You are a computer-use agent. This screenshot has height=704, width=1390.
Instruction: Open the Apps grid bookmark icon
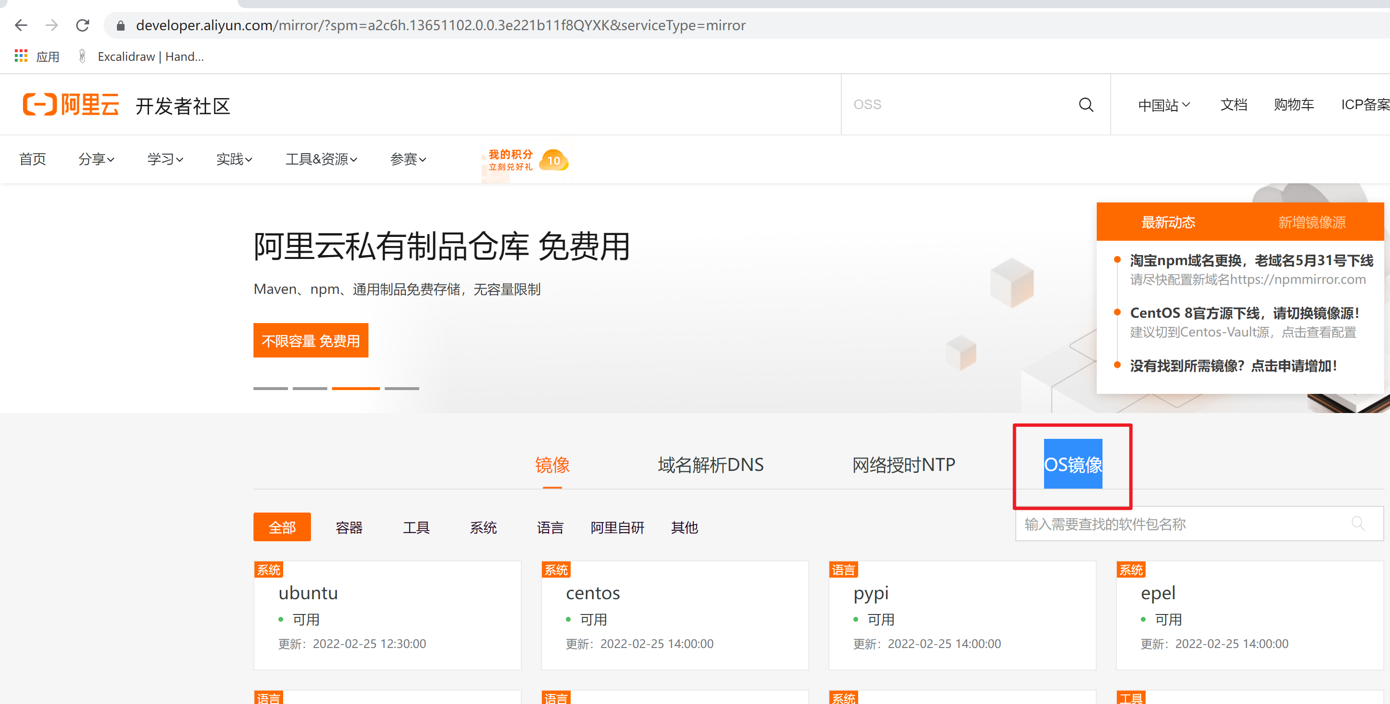tap(21, 56)
